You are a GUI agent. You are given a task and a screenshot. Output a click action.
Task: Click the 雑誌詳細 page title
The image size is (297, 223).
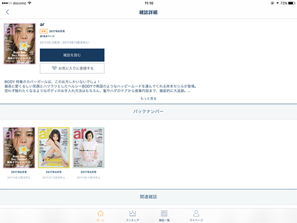pyautogui.click(x=148, y=12)
